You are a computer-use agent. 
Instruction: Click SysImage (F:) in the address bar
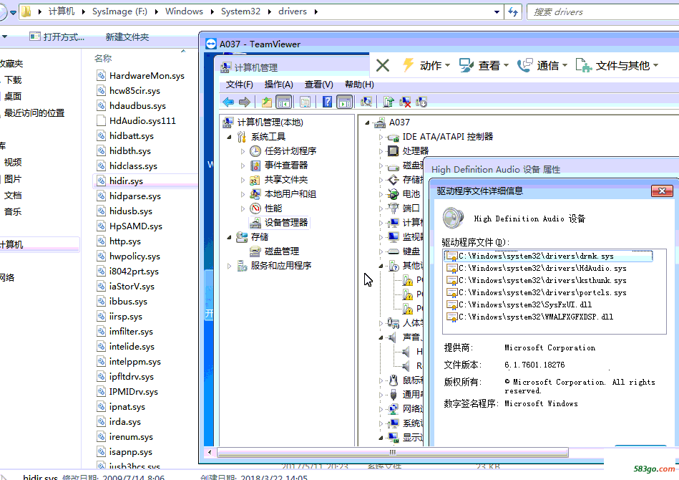click(x=119, y=11)
